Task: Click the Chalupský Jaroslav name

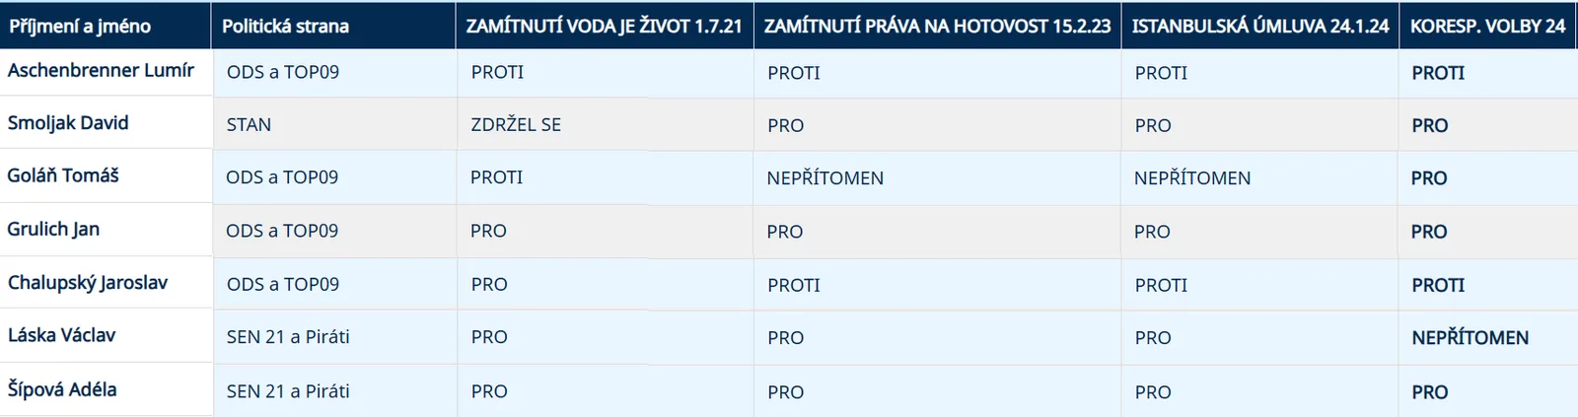Action: point(88,283)
